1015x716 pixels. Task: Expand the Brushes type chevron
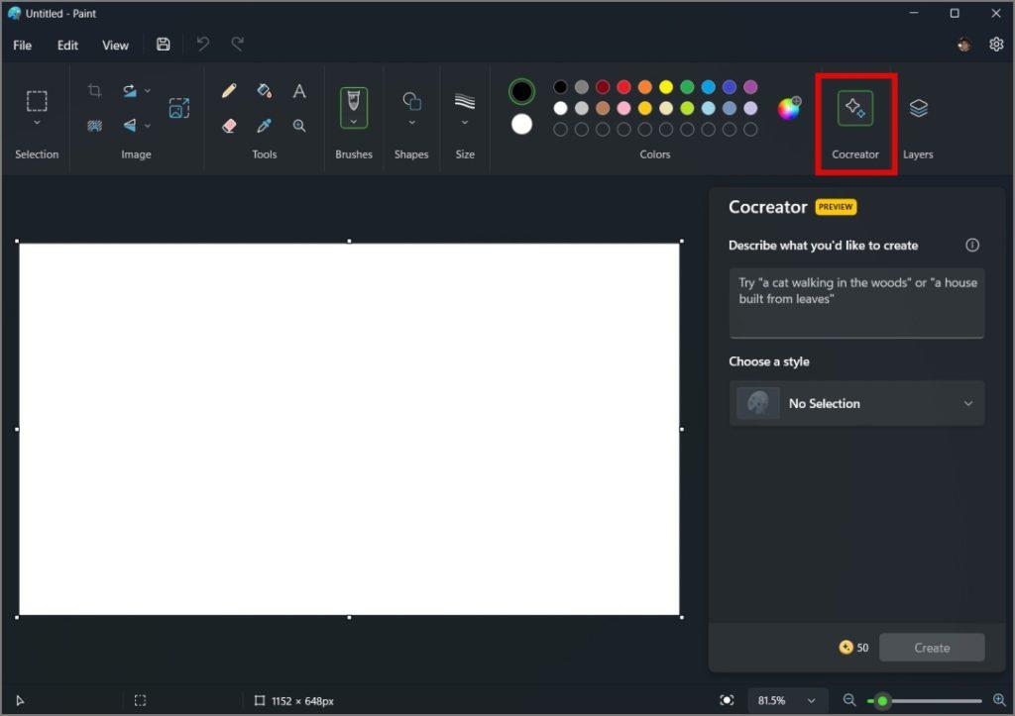tap(354, 122)
